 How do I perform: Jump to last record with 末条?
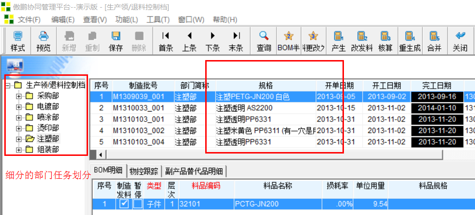point(236,36)
